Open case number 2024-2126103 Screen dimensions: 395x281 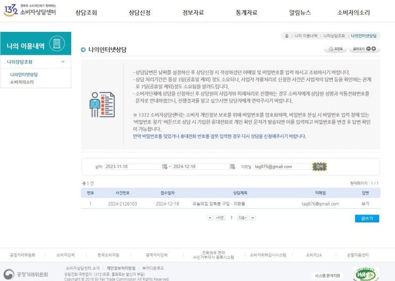point(122,203)
